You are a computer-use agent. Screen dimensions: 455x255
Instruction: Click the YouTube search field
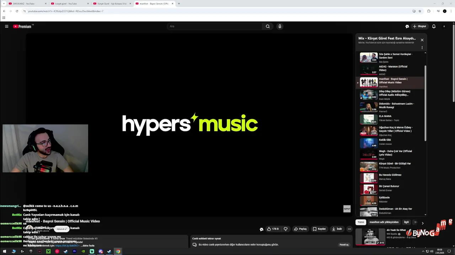tap(215, 26)
